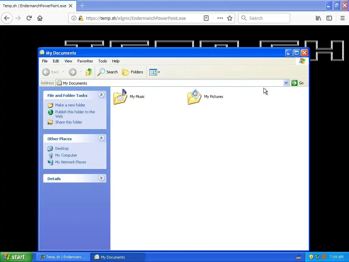
Task: Open the Firefox home page
Action: (40, 18)
